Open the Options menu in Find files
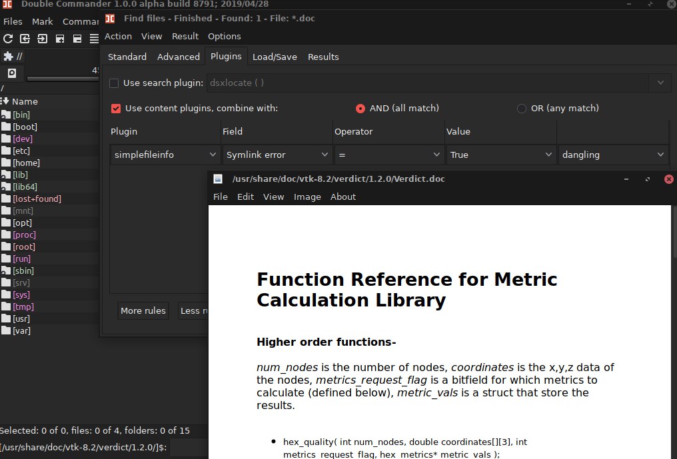677x459 pixels. [225, 36]
